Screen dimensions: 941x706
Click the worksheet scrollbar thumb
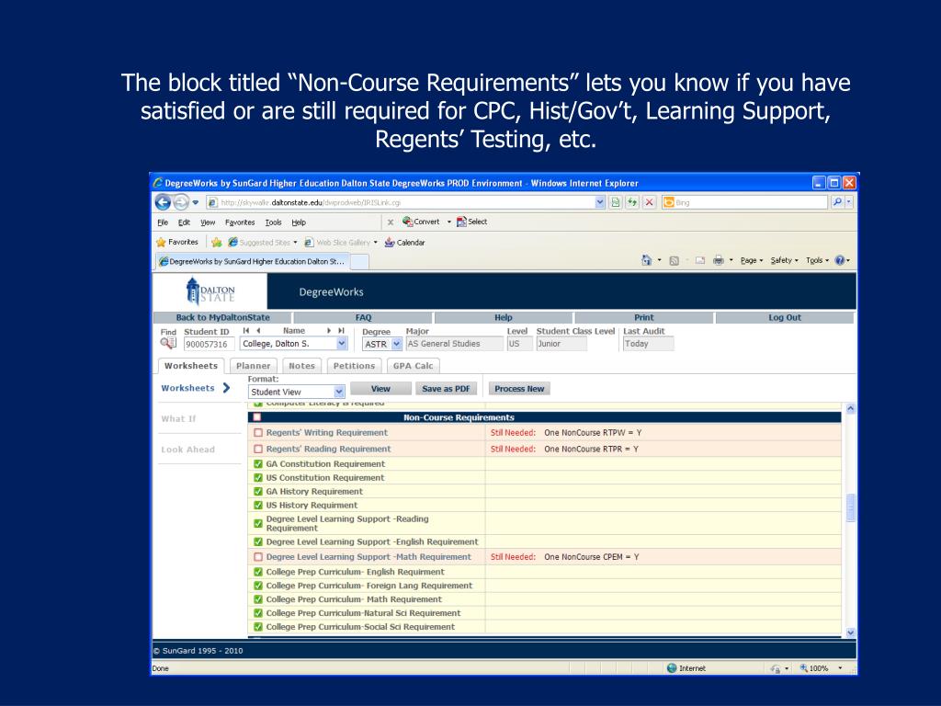click(x=850, y=507)
